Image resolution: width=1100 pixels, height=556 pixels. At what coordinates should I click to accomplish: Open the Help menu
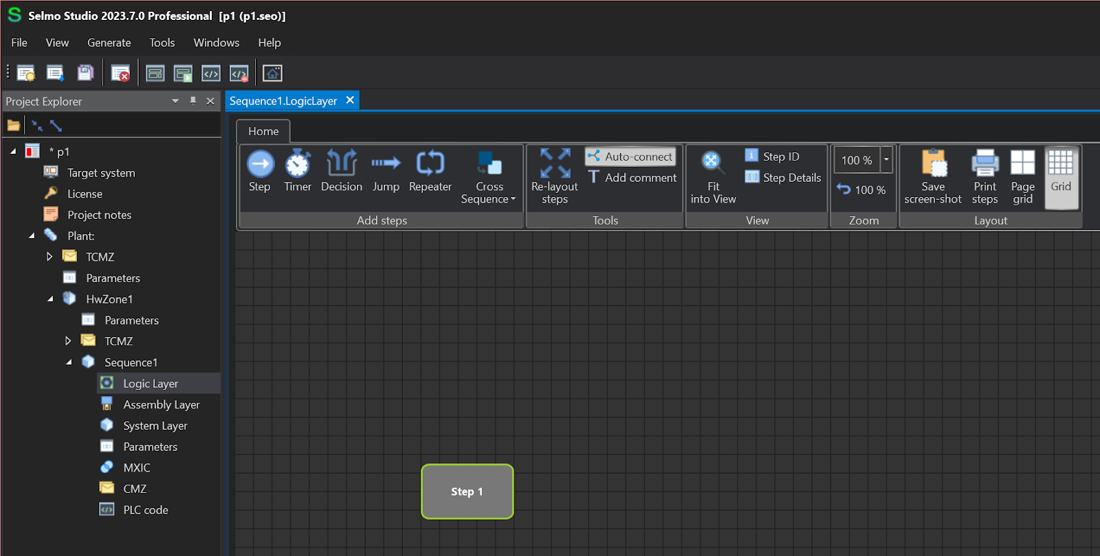(269, 43)
